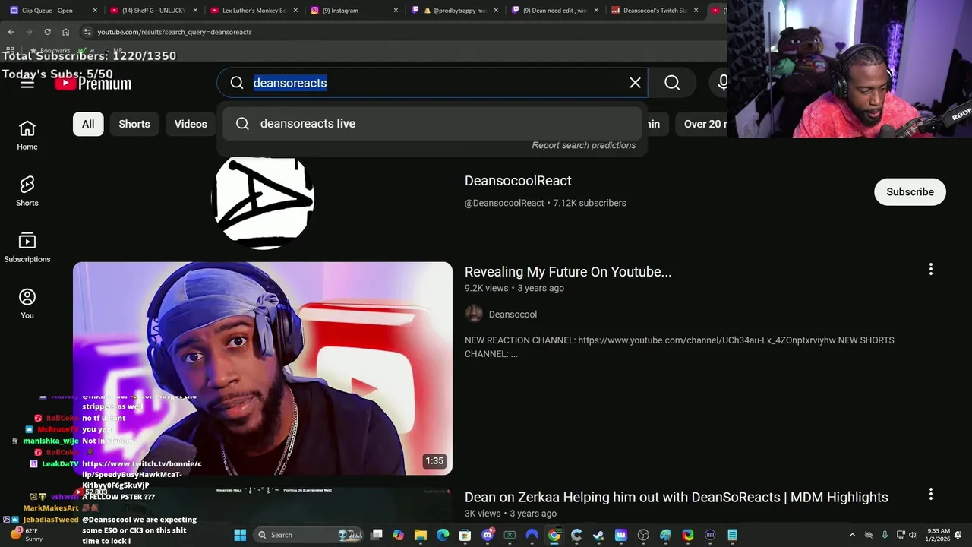The width and height of the screenshot is (972, 547).
Task: Open Windows Start menu
Action: [240, 535]
